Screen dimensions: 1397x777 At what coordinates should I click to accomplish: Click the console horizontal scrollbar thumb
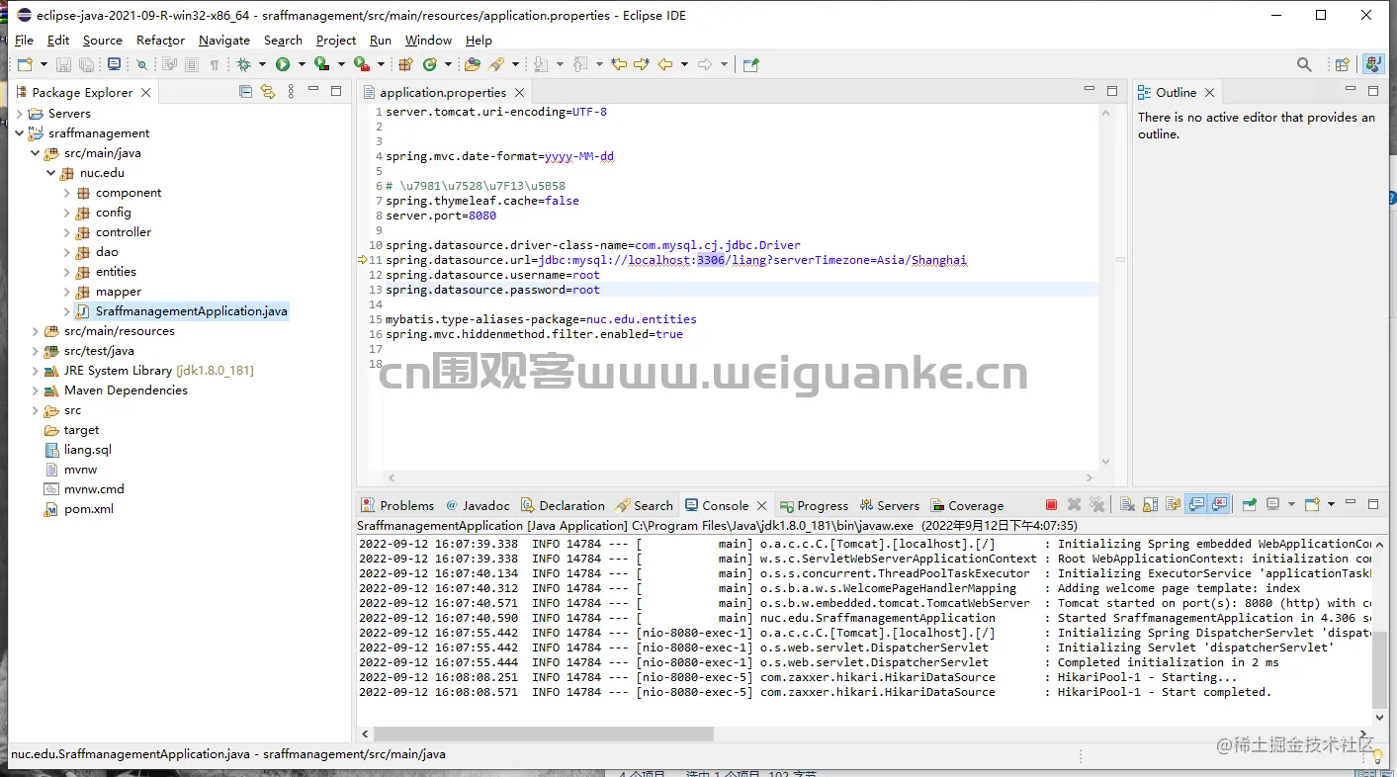544,734
